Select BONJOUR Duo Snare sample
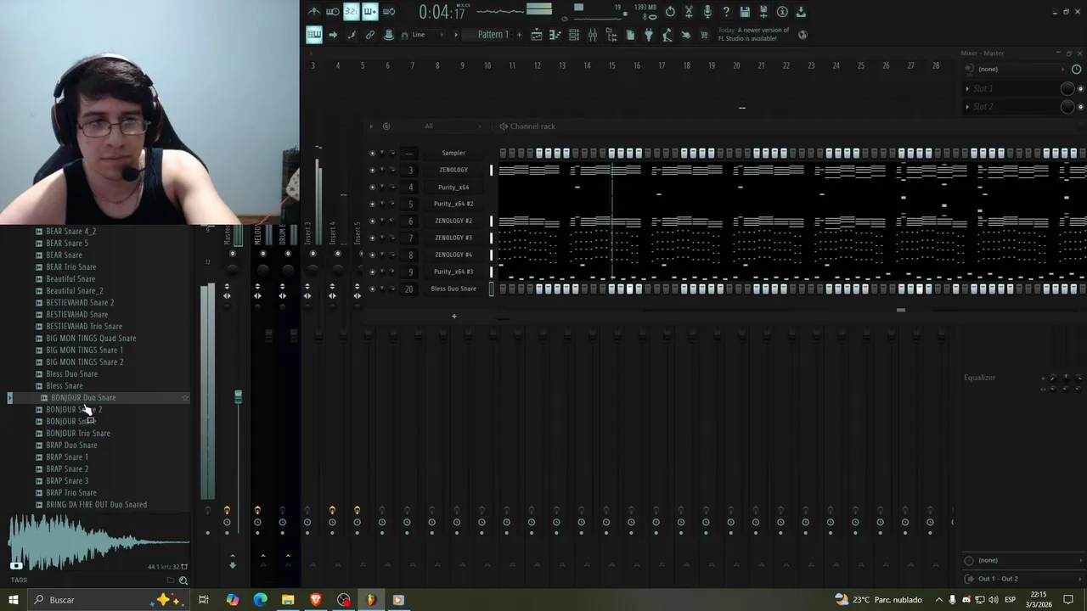The width and height of the screenshot is (1087, 611). click(83, 397)
